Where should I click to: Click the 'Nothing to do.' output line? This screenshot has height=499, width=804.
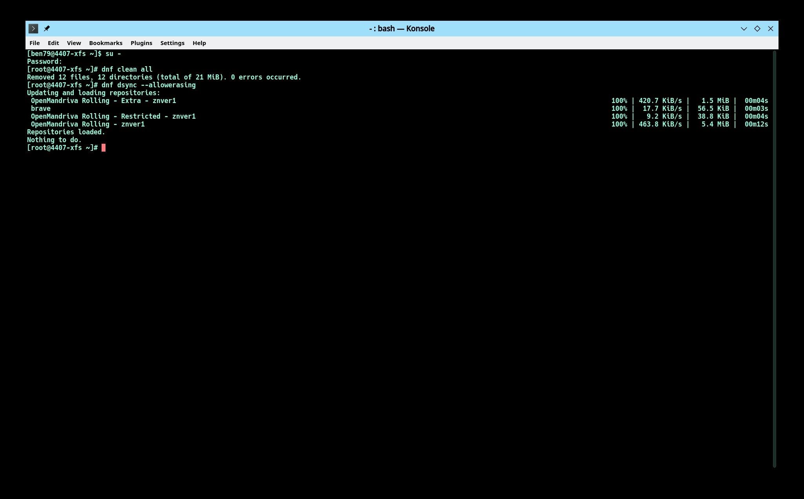54,140
